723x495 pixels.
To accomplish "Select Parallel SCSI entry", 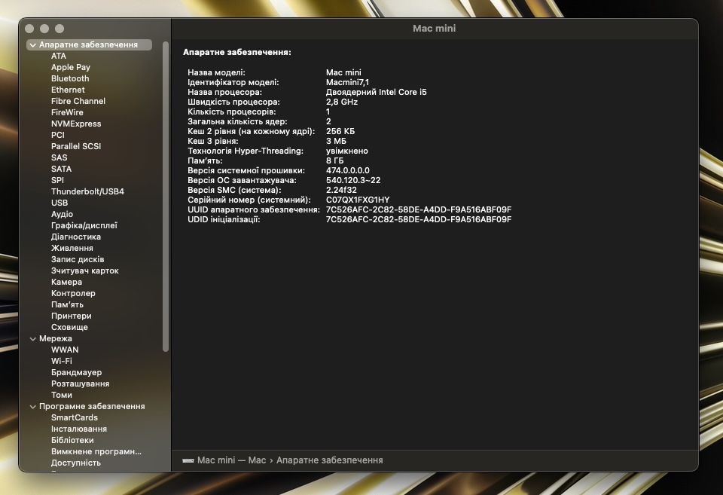I will click(x=76, y=146).
